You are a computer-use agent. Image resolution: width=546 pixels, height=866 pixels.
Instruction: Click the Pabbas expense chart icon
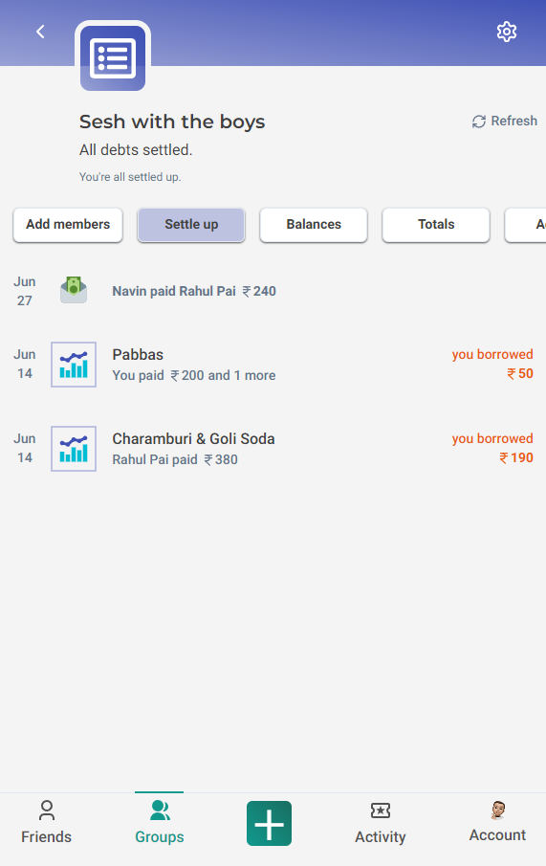pos(74,364)
